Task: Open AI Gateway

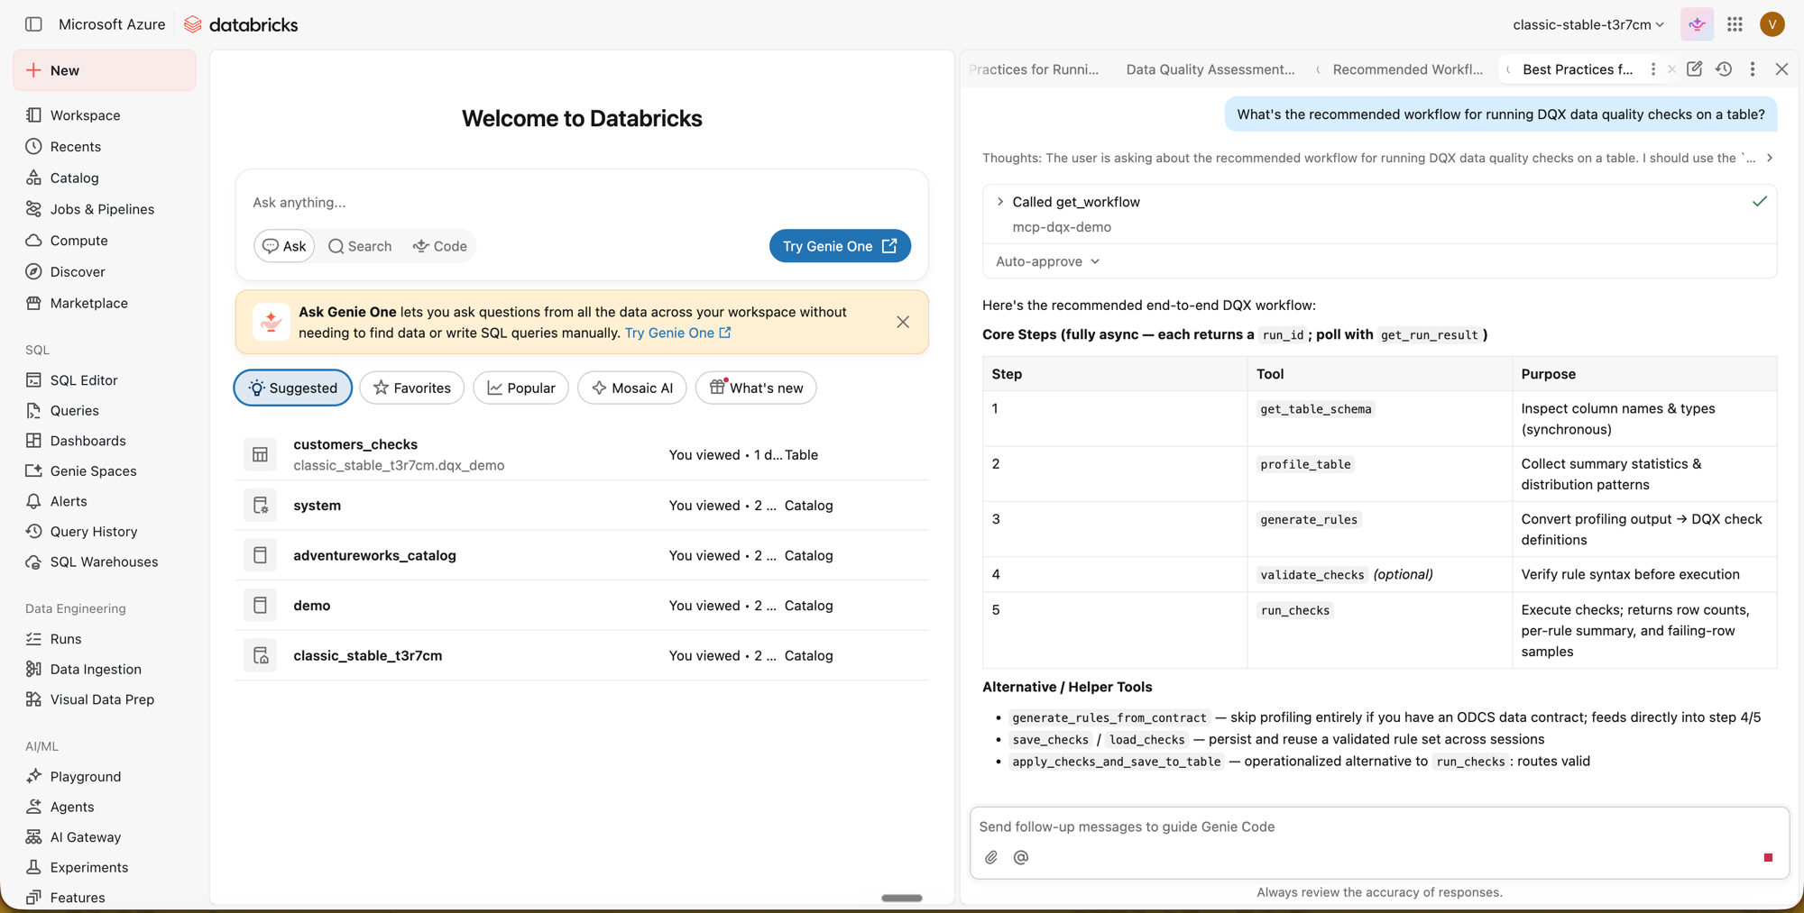Action: [86, 837]
